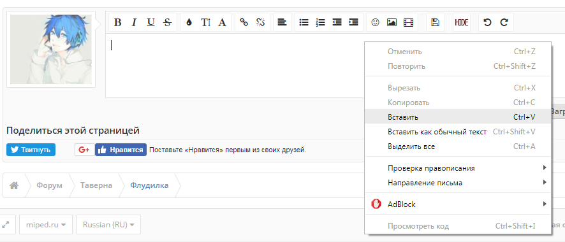Open font size tool
The image size is (565, 242).
click(206, 22)
